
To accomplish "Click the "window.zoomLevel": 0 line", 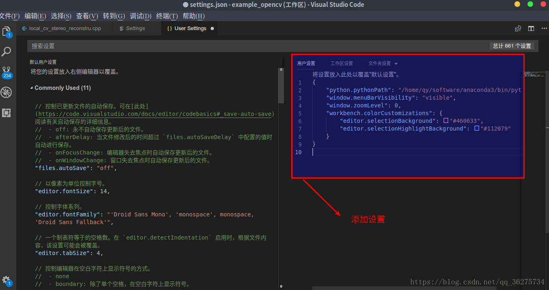I will click(364, 105).
